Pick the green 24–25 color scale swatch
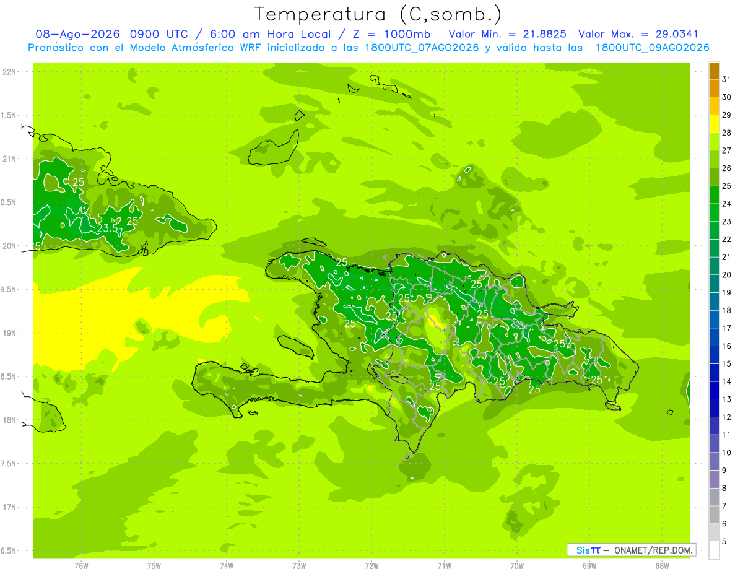 pyautogui.click(x=714, y=195)
